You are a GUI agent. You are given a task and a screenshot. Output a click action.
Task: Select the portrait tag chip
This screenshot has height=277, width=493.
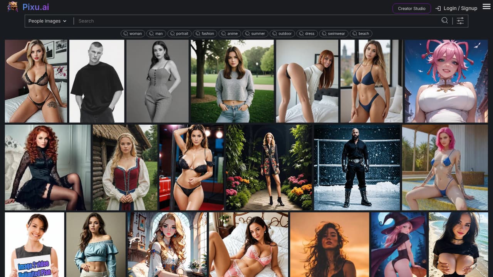click(x=179, y=33)
